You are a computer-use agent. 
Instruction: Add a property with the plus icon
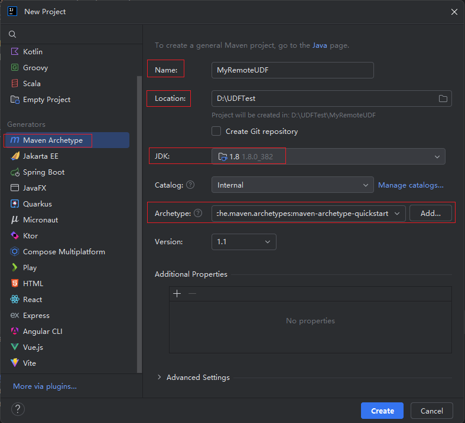click(x=177, y=294)
